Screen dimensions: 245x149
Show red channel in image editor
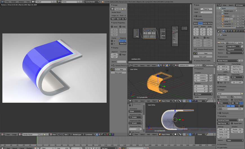pyautogui.click(x=107, y=134)
